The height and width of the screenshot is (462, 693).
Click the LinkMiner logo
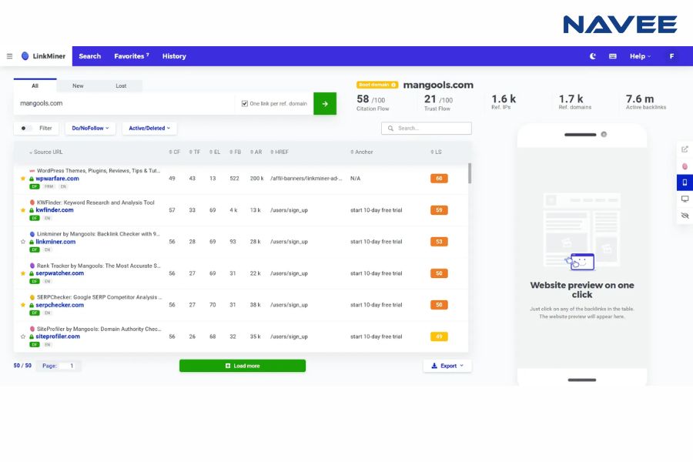[x=43, y=56]
